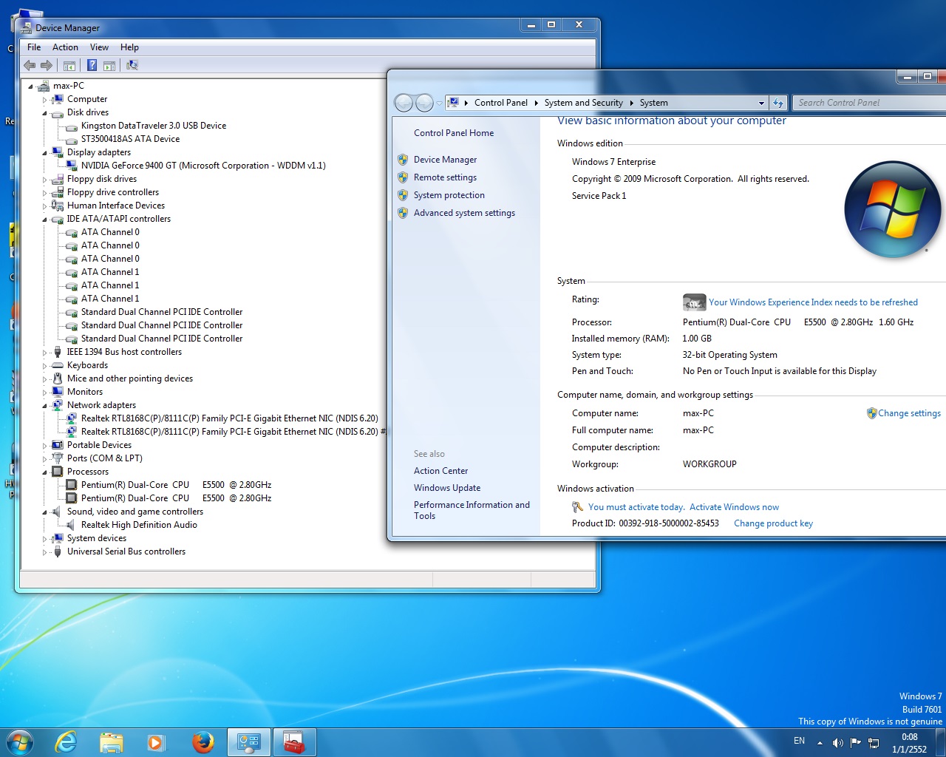This screenshot has height=757, width=946.
Task: Open the address bar history dropdown arrow
Action: [761, 103]
